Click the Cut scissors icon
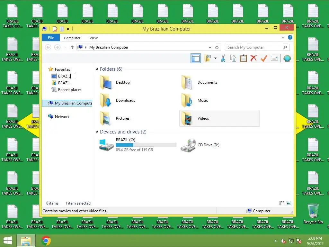The image size is (329, 247). pyautogui.click(x=223, y=58)
